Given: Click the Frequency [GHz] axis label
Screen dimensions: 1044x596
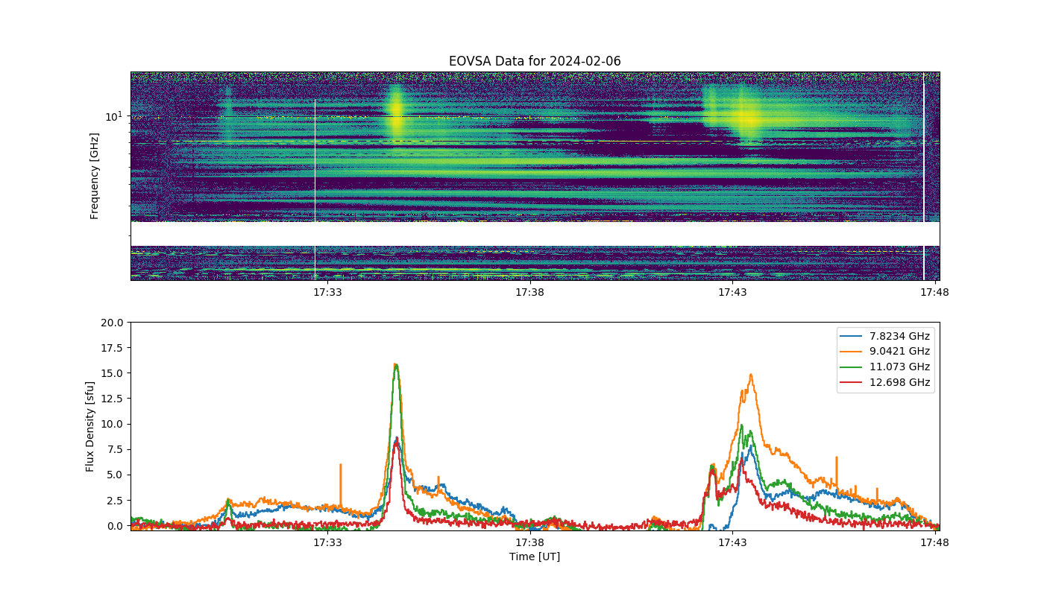Looking at the screenshot, I should (95, 176).
